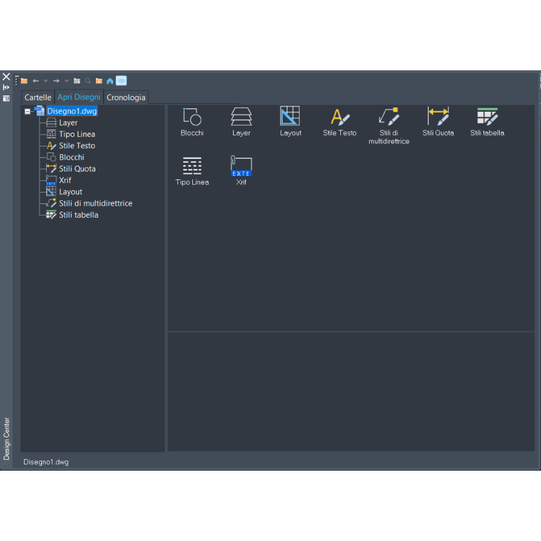This screenshot has width=541, height=541.
Task: Go forward with the right arrow
Action: point(56,80)
